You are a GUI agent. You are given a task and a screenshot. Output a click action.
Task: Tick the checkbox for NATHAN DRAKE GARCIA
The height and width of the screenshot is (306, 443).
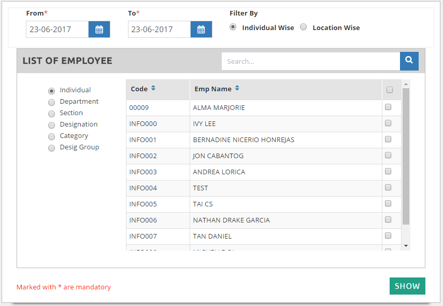388,219
